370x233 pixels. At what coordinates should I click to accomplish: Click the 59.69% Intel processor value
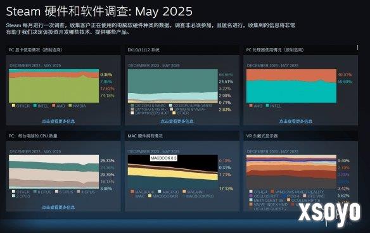345,82
